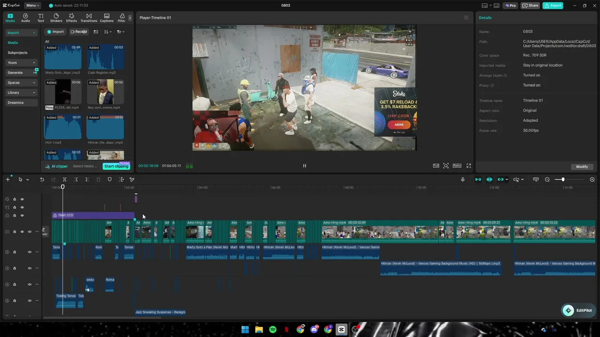Switch to the Text tab
This screenshot has width=600, height=337.
tap(41, 18)
